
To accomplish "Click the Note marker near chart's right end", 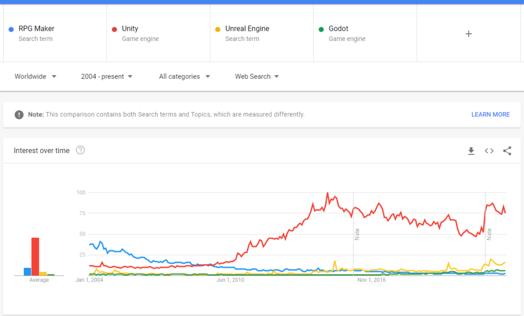I will coord(489,234).
